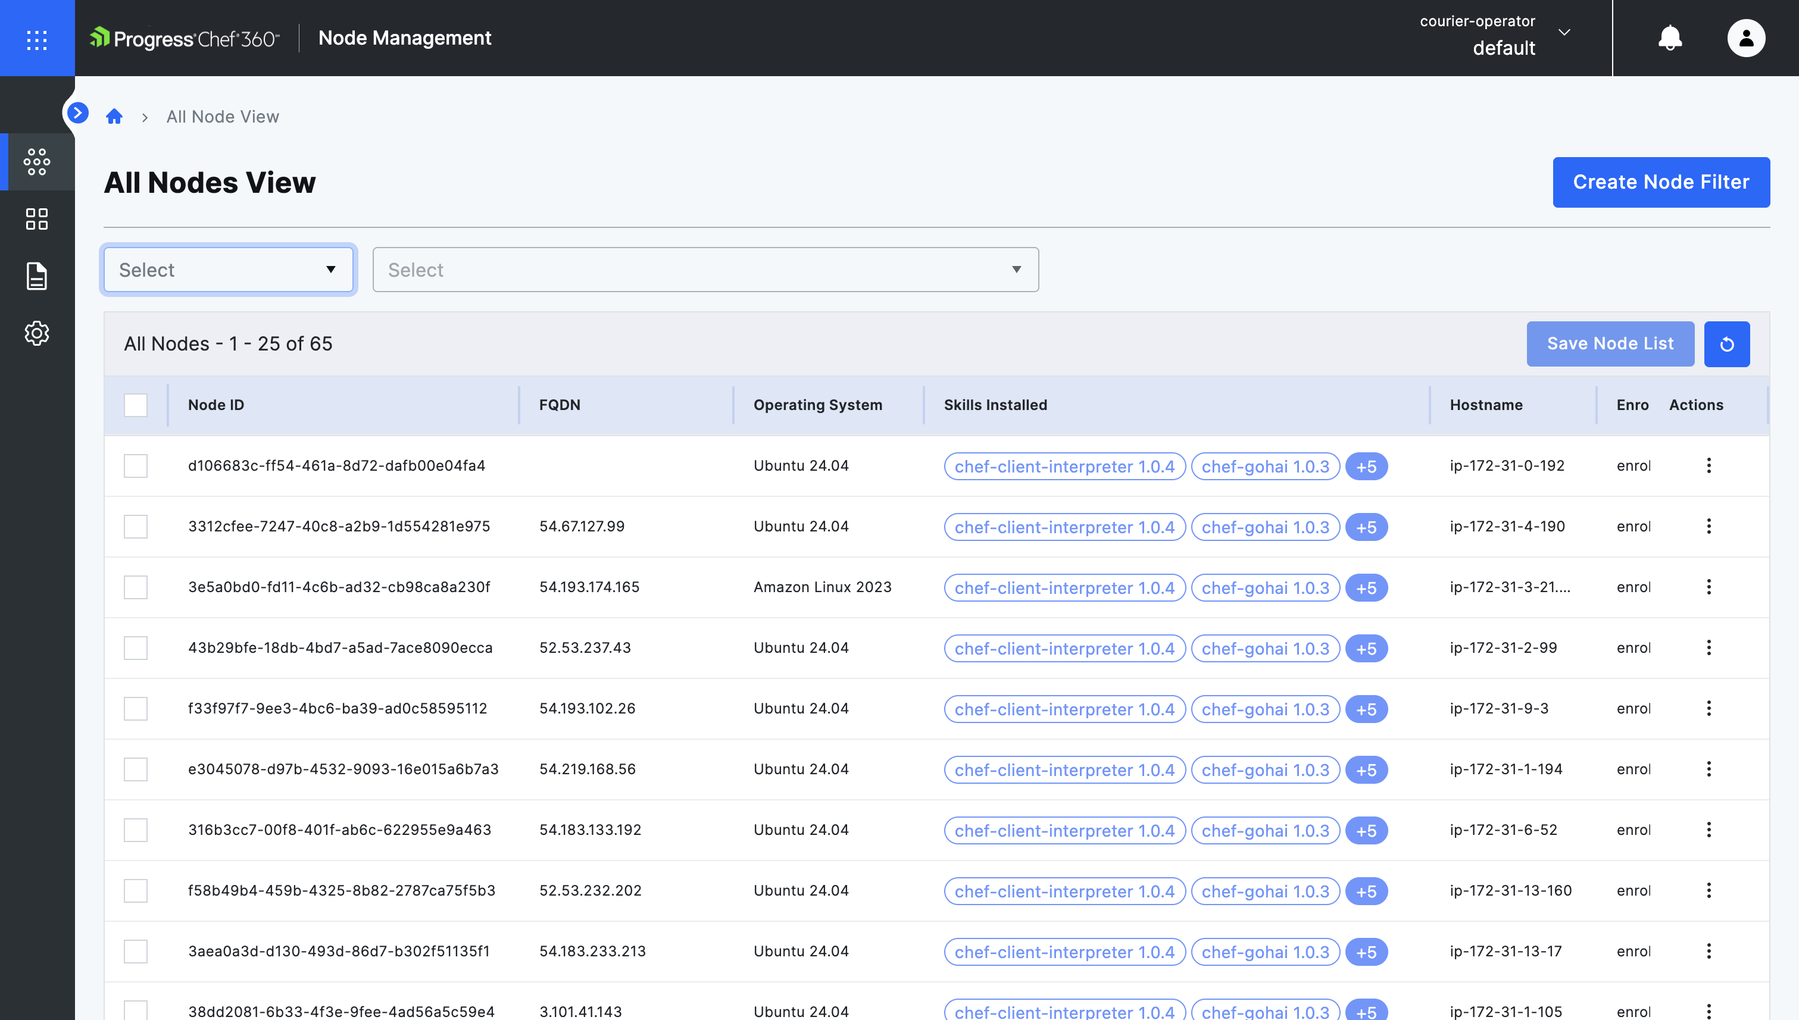Open actions menu for Amazon Linux node
This screenshot has width=1799, height=1020.
point(1709,586)
